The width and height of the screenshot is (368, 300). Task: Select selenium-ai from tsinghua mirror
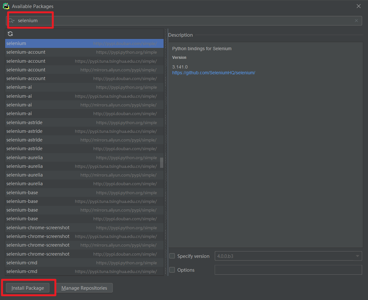coord(84,96)
